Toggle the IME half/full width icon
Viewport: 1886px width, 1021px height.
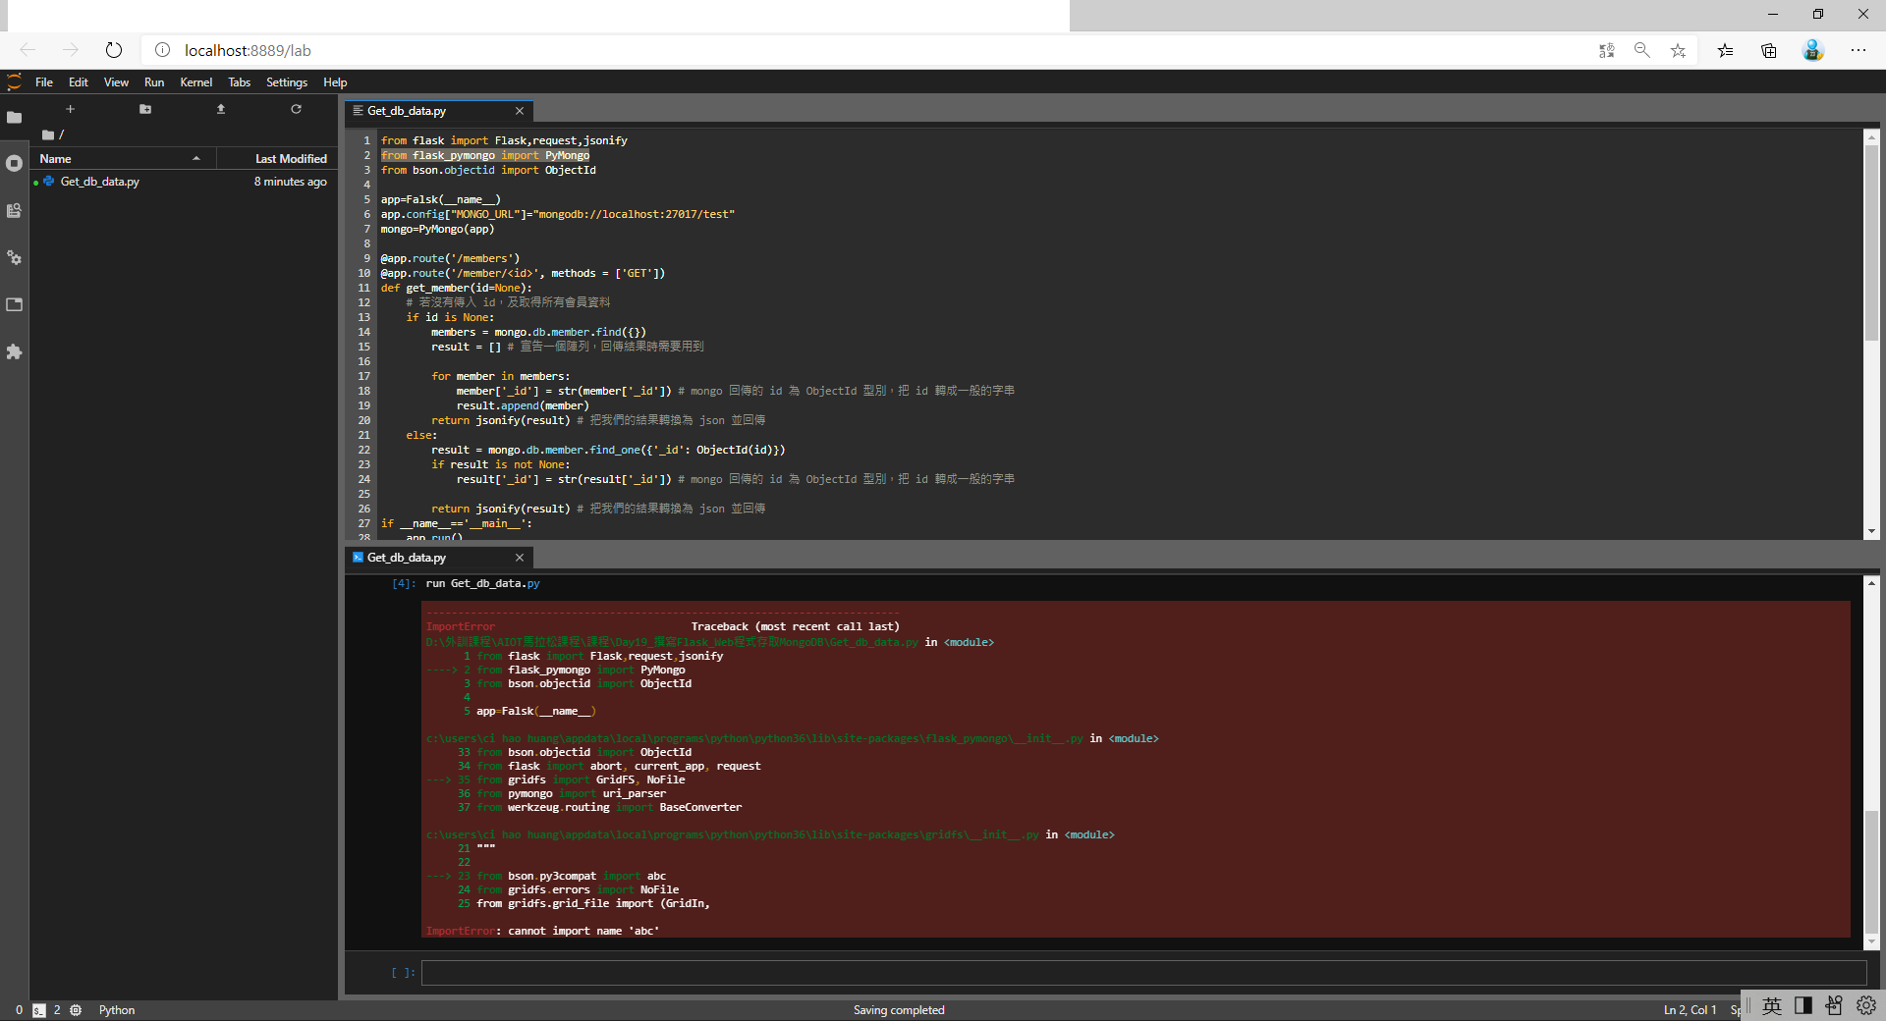[x=1803, y=1005]
